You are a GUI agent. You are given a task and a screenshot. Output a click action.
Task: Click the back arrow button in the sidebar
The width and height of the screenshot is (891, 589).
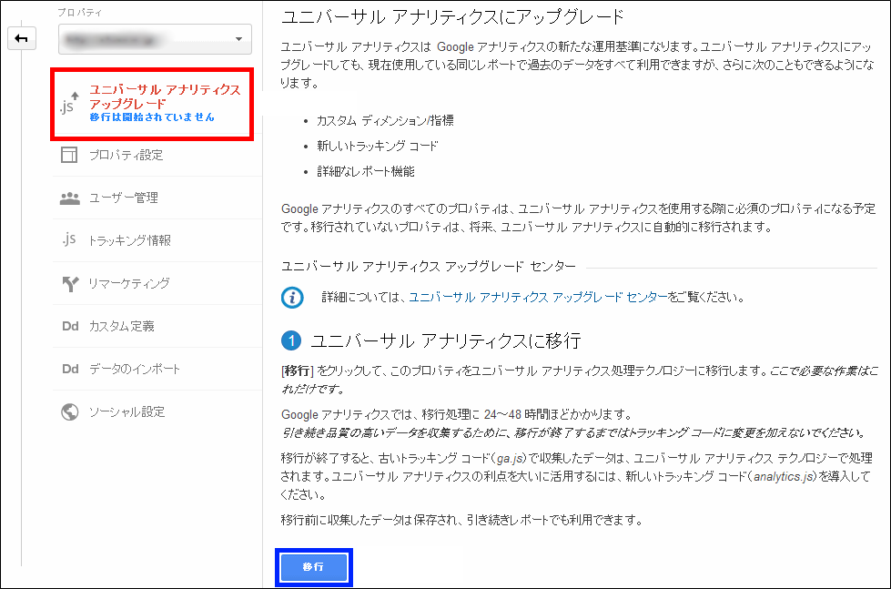22,38
